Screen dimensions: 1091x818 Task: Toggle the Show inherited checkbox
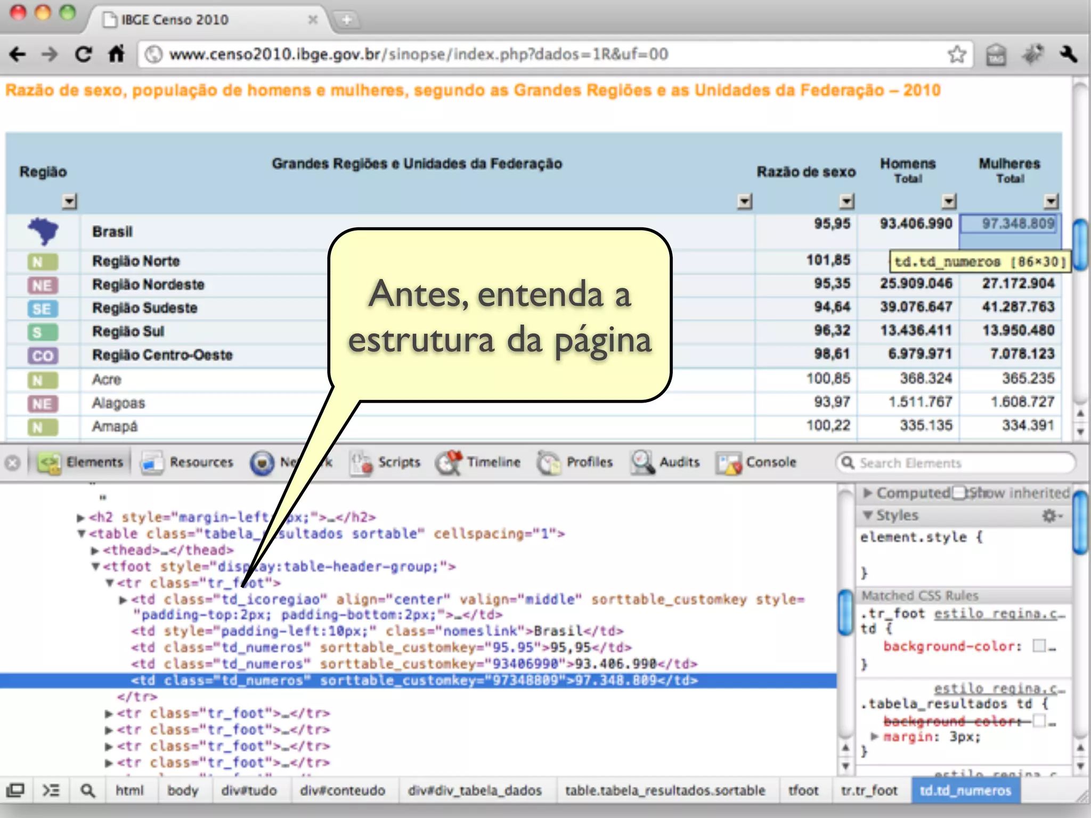pyautogui.click(x=959, y=493)
